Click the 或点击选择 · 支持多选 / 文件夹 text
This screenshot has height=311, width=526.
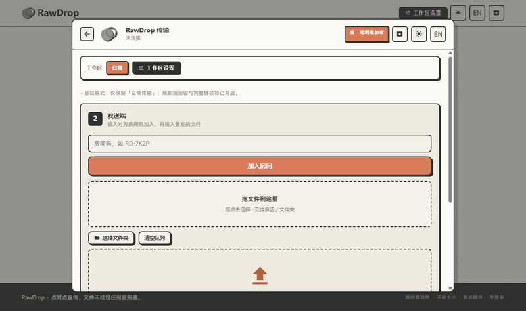260,209
